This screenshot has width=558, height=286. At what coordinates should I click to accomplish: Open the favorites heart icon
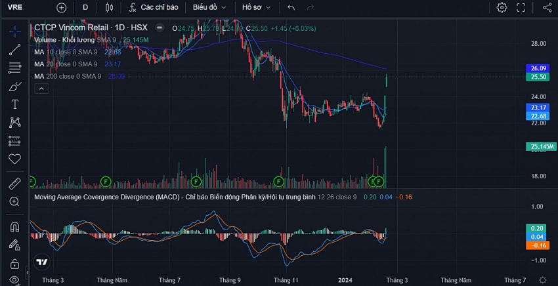(14, 159)
